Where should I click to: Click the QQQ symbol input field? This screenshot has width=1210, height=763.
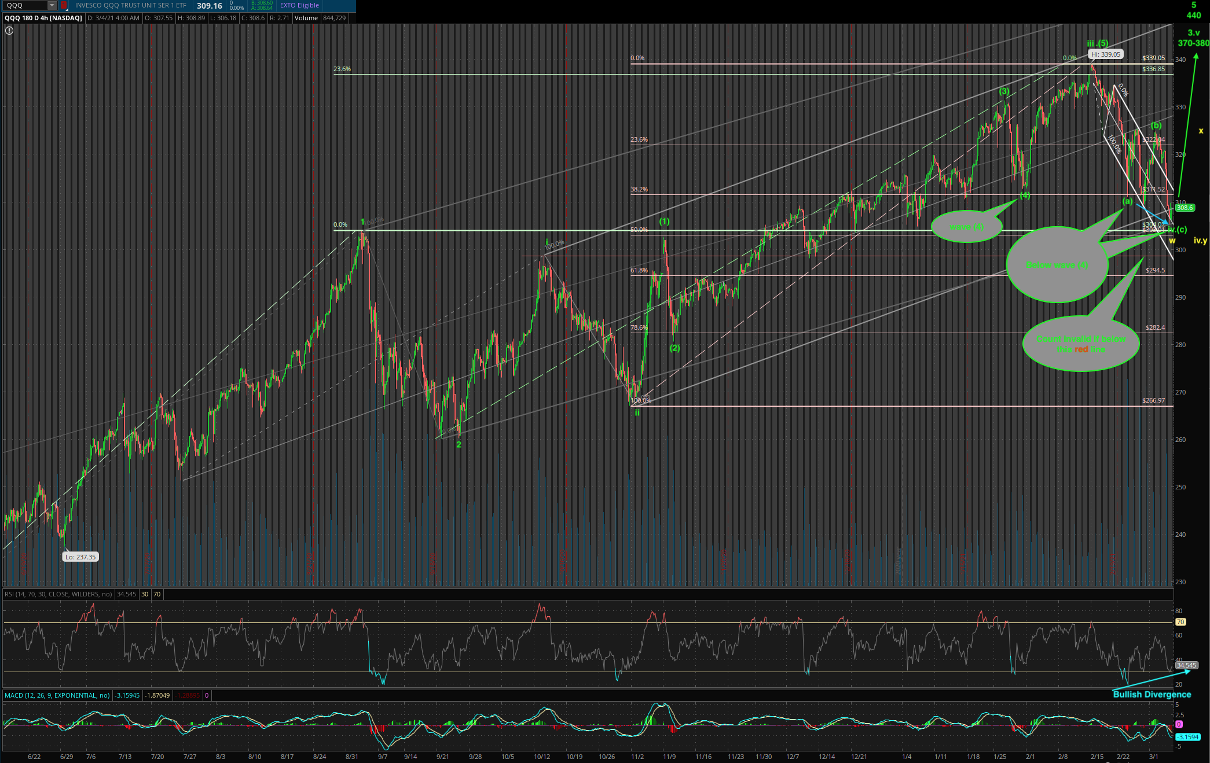[25, 6]
